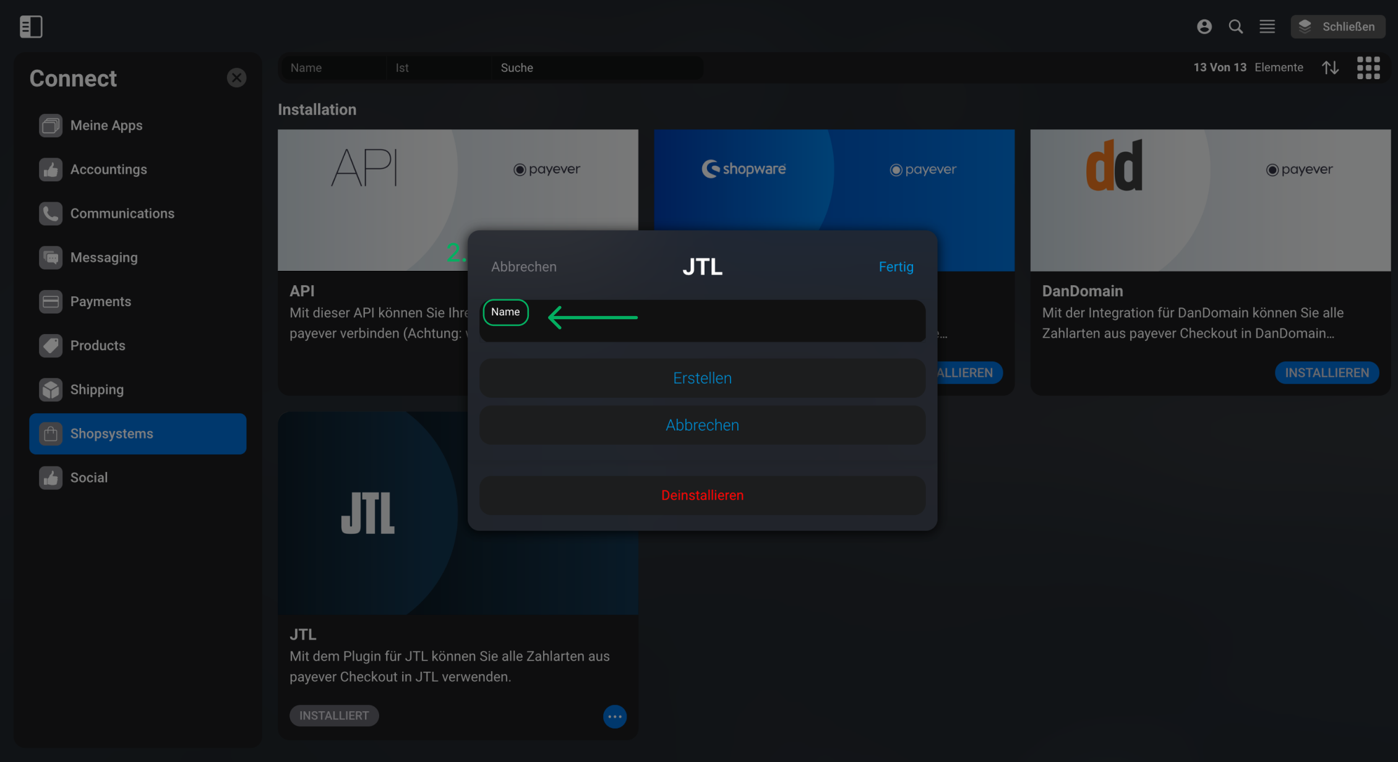Screen dimensions: 1398x762
Task: Click the Meine Apps icon
Action: click(x=51, y=126)
